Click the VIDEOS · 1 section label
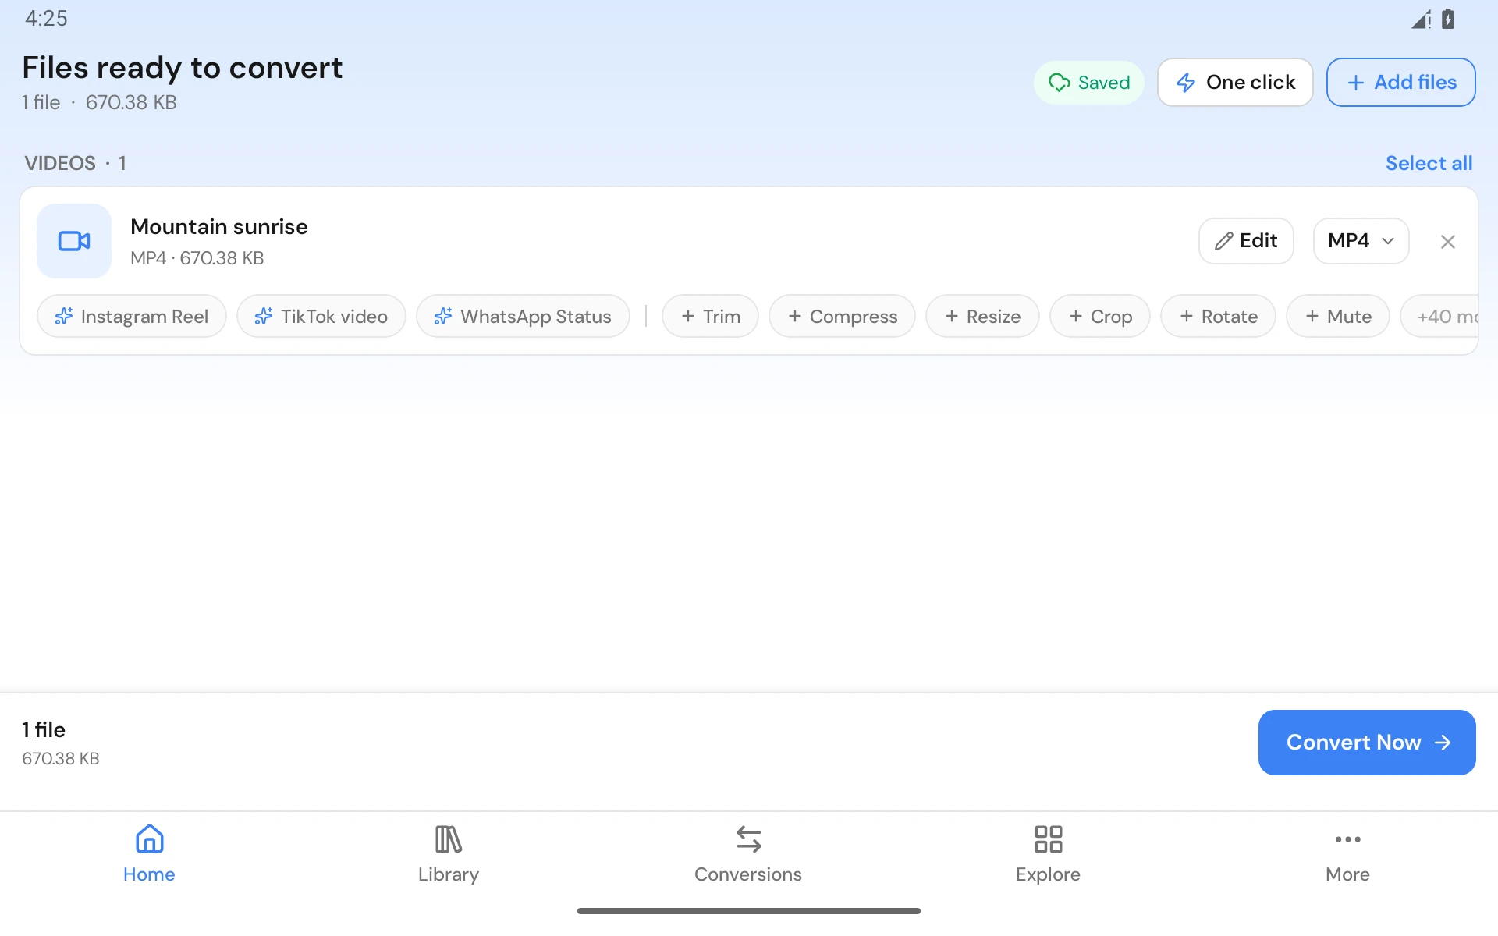This screenshot has width=1498, height=936. (x=76, y=163)
